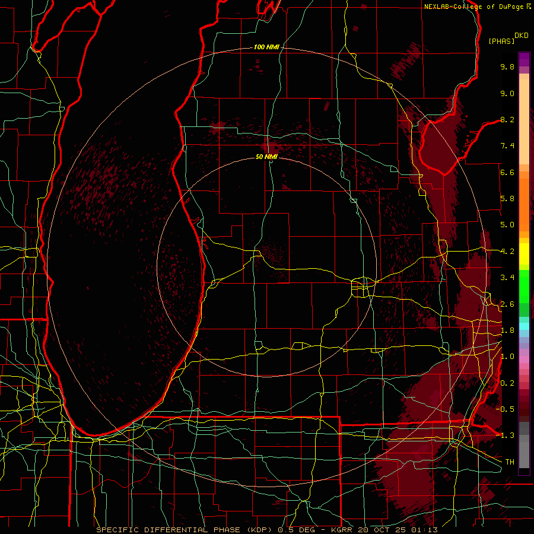Pick the purple segment atop the color bar
Screen dimensions: 534x534
(524, 59)
